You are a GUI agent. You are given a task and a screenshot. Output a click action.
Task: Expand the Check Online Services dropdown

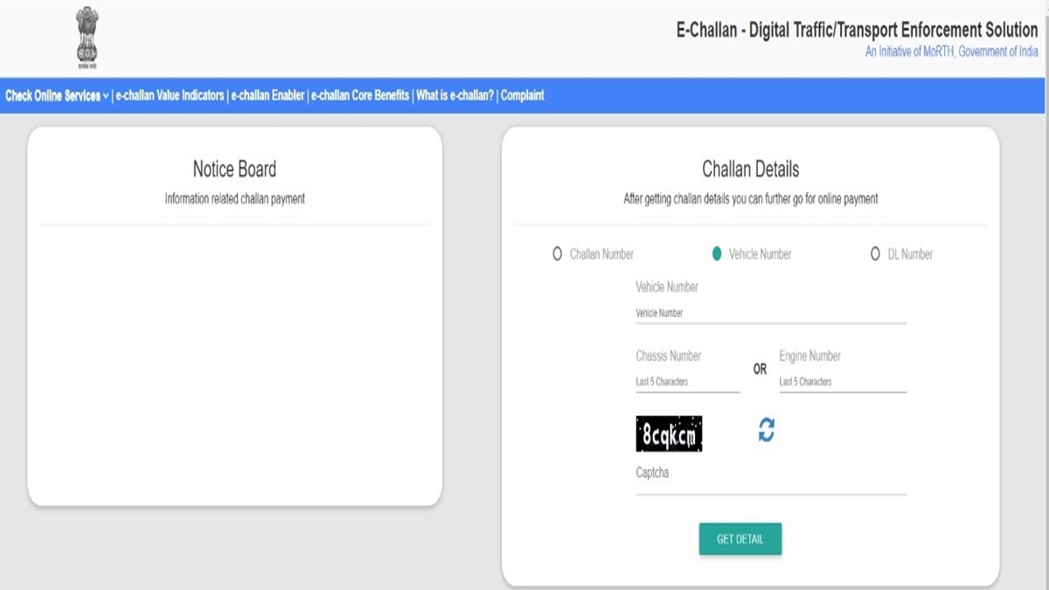tap(57, 96)
